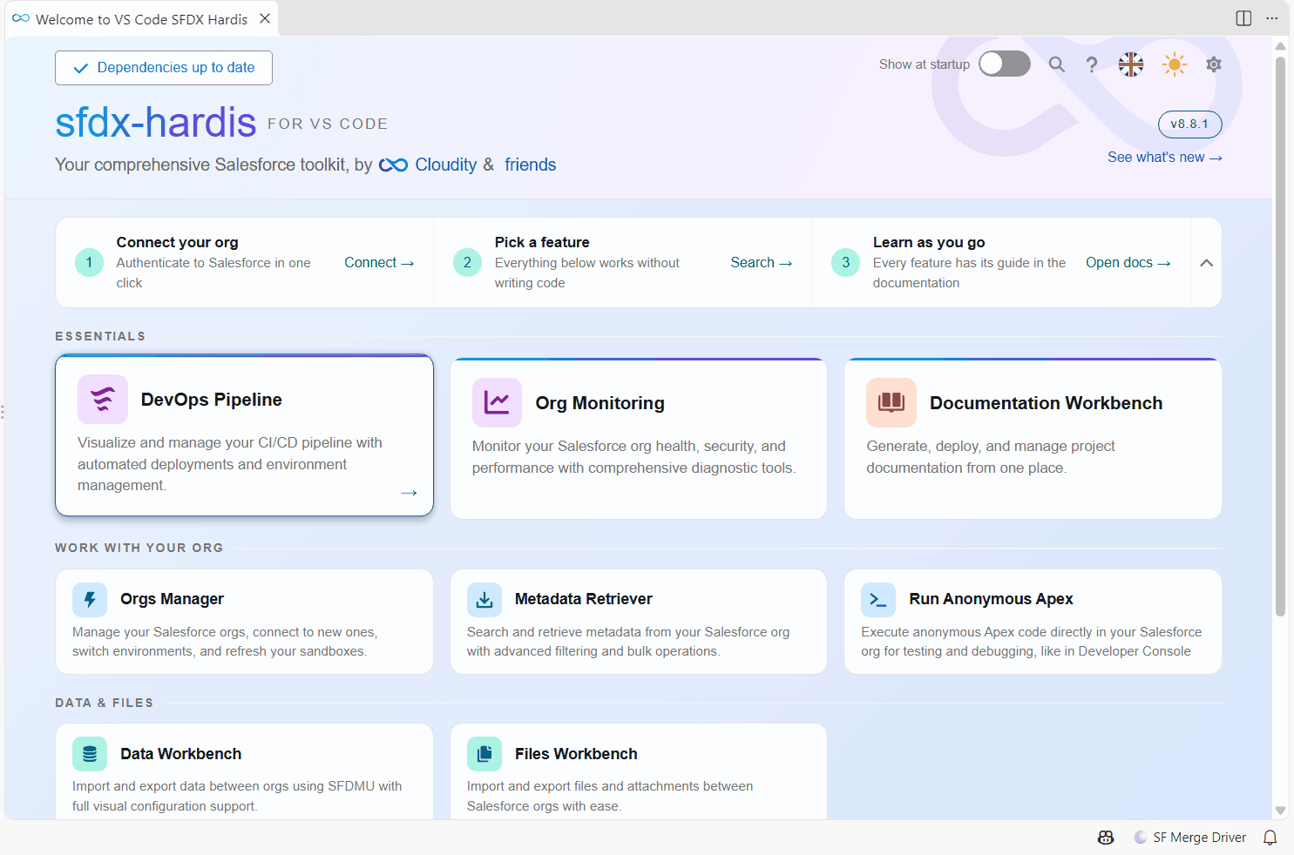Click the Org Monitoring chart icon
The image size is (1294, 855).
(497, 403)
